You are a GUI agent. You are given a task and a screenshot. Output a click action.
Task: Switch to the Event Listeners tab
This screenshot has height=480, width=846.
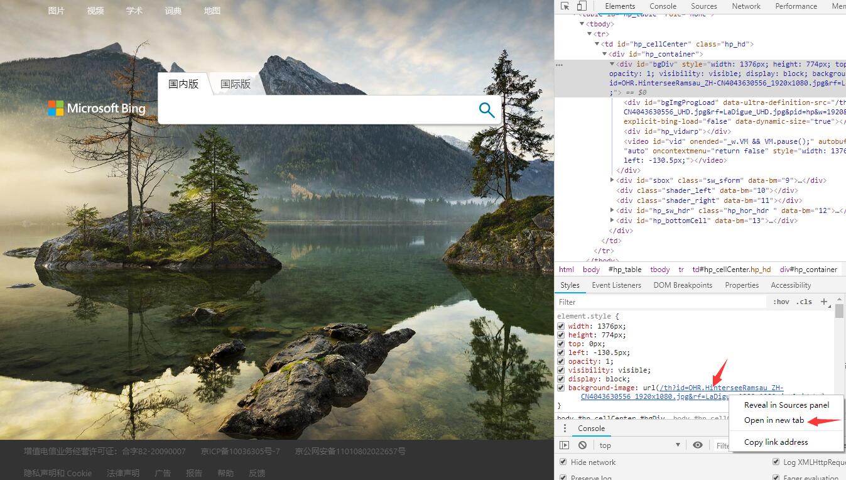point(616,285)
